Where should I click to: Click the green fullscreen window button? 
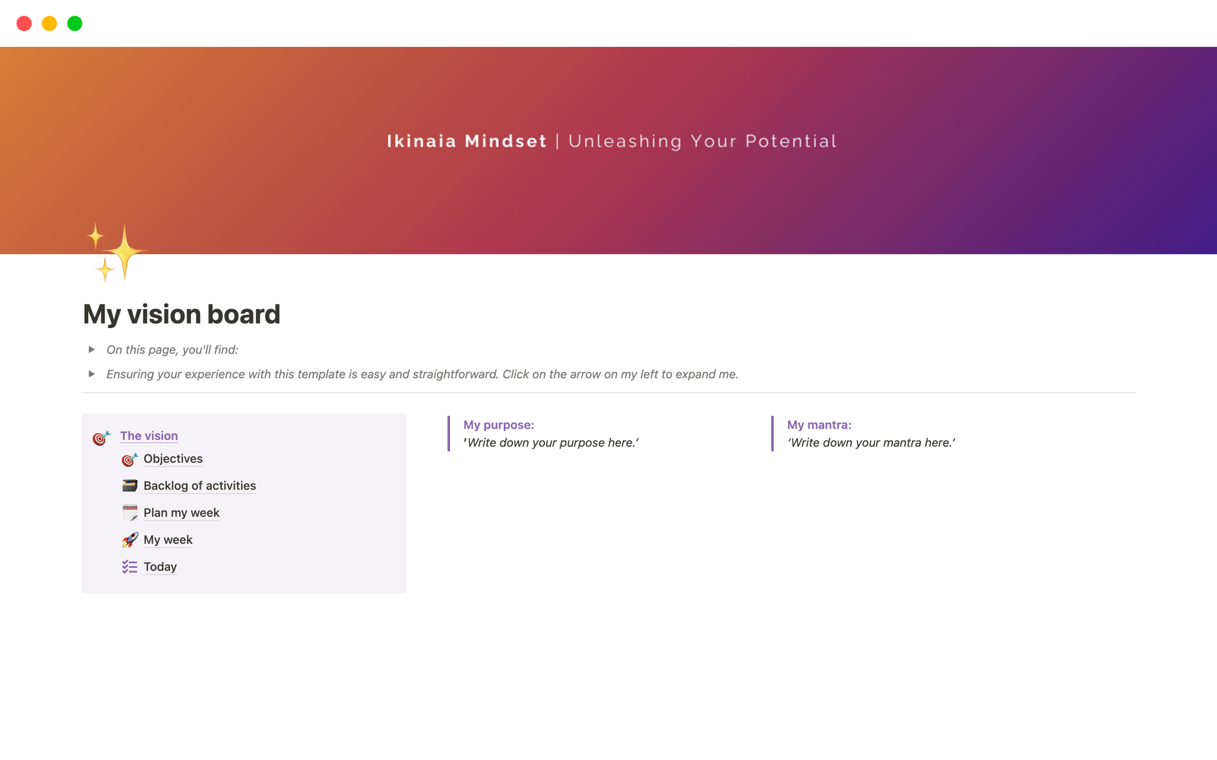pyautogui.click(x=75, y=23)
